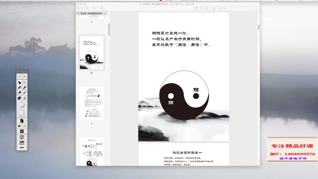318x179 pixels.
Task: Open the checkered fill pattern swatch in the palette
Action: click(x=22, y=113)
